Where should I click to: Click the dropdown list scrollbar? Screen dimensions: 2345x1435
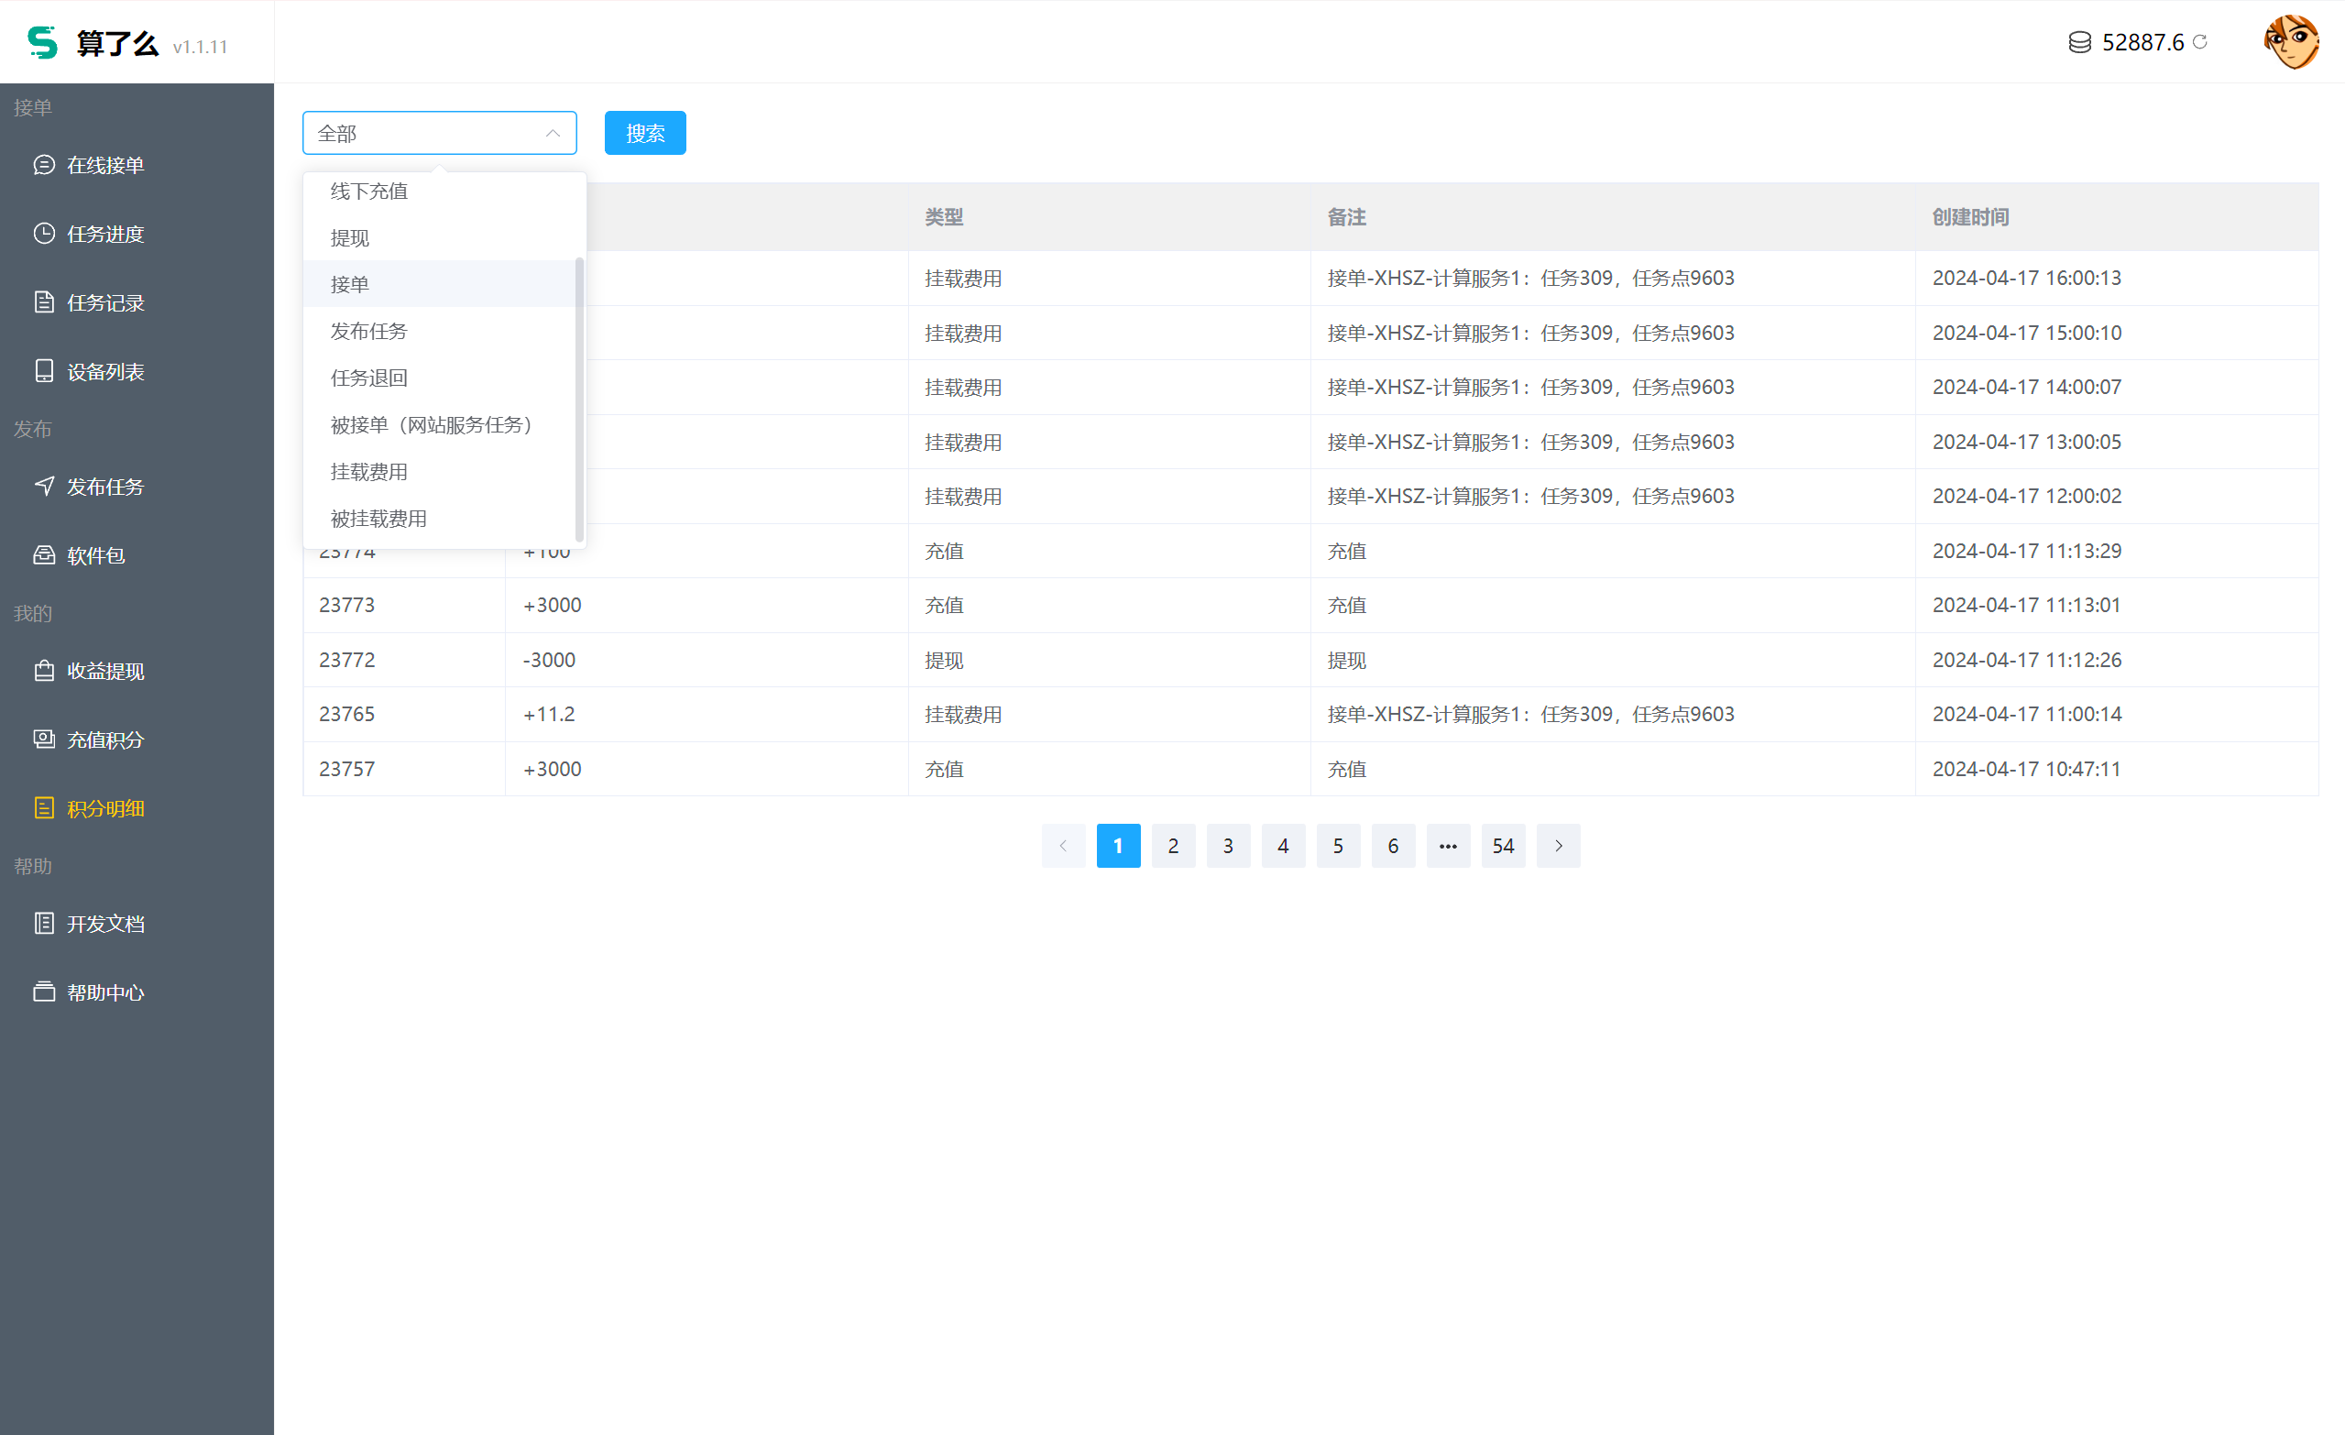579,400
